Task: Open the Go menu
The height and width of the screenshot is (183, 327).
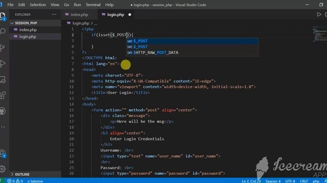Action: pos(66,5)
